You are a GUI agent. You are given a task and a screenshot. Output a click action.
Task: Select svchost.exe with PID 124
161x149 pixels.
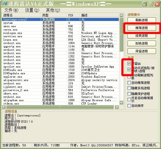tap(60, 84)
